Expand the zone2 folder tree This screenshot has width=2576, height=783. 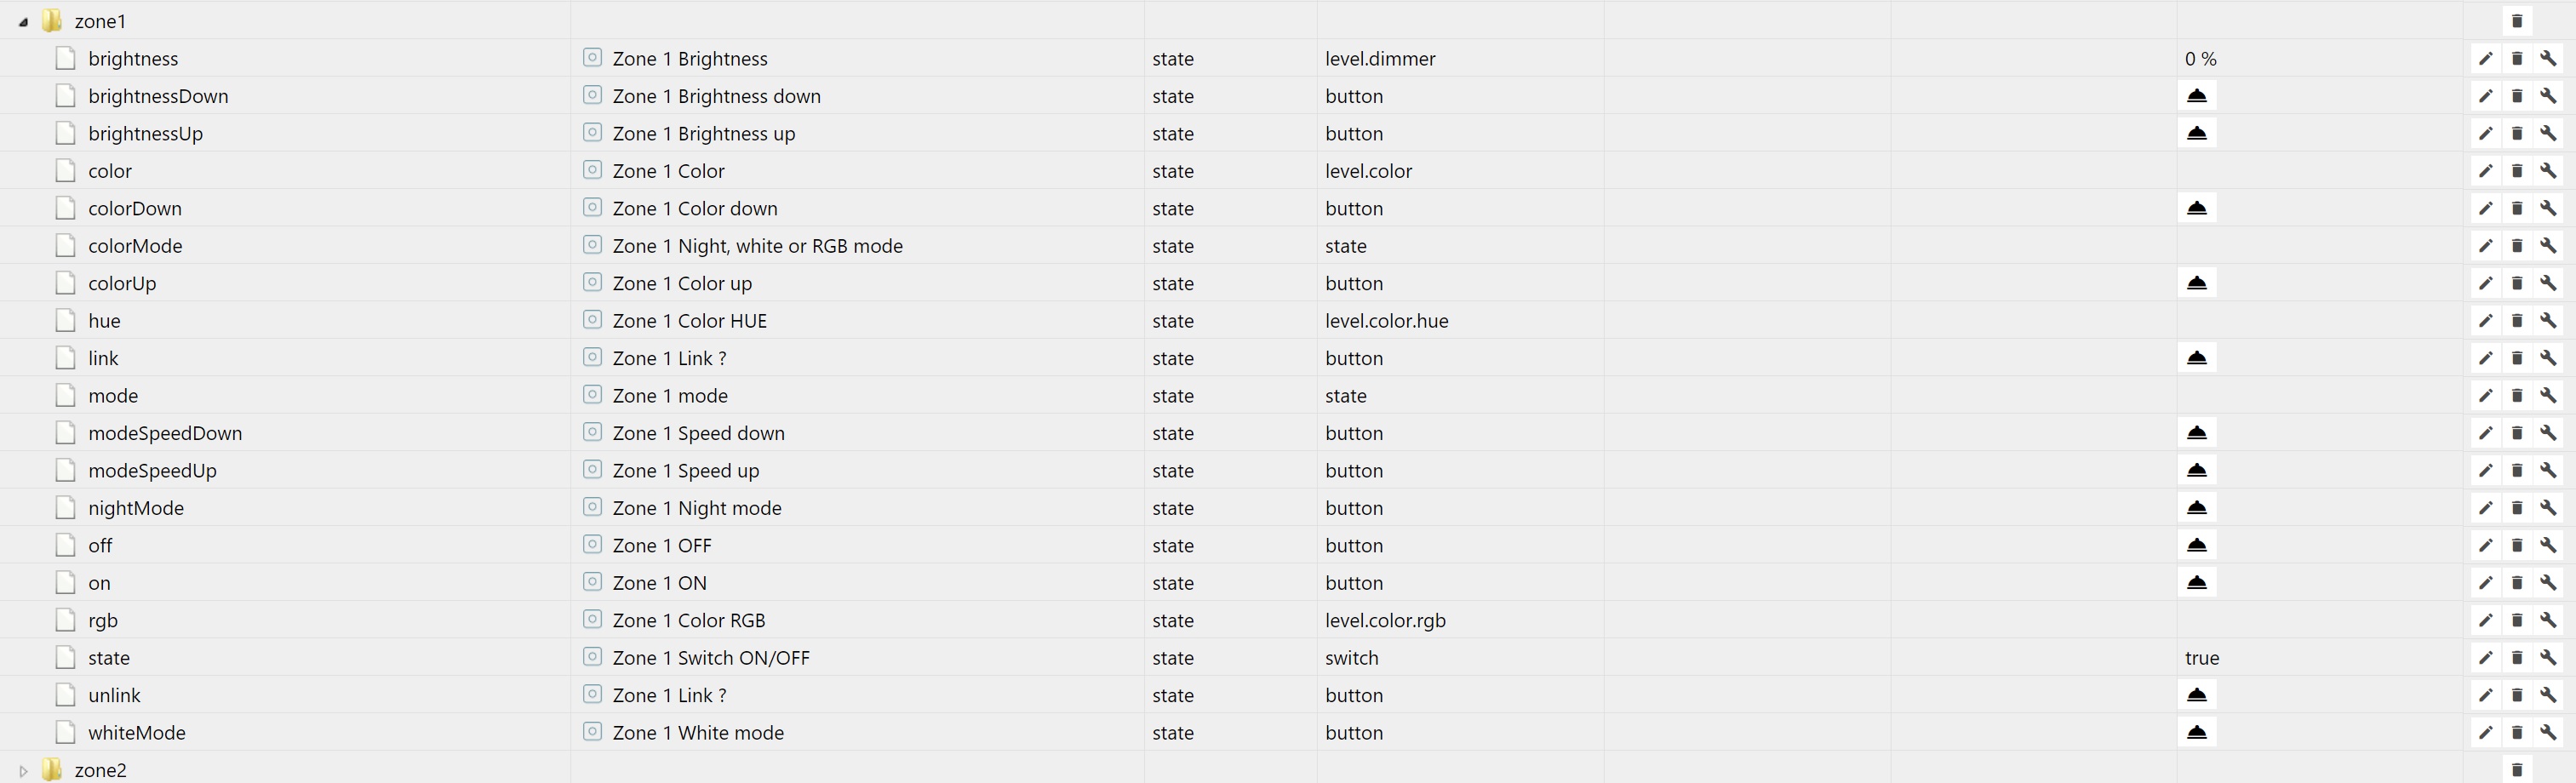coord(23,771)
